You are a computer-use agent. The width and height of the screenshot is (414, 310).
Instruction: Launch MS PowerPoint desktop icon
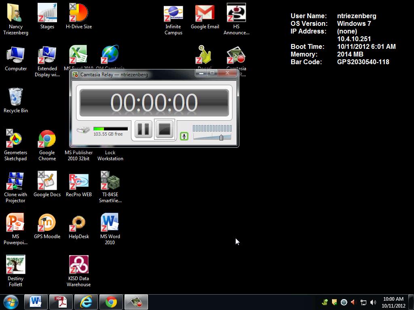[x=16, y=222]
